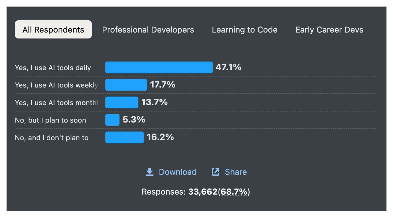Open the Learning to Code tab
The width and height of the screenshot is (393, 221).
pyautogui.click(x=244, y=30)
